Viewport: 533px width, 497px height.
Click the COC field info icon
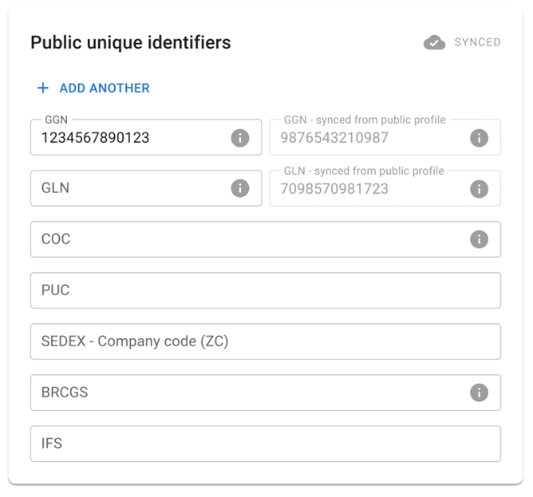click(479, 239)
